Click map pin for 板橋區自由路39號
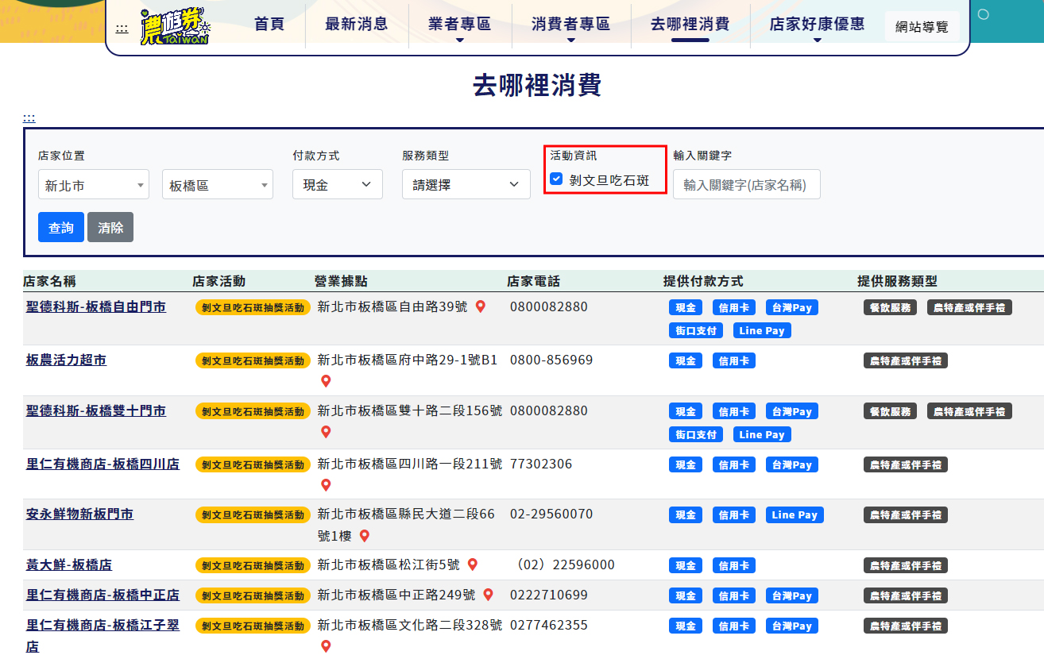The width and height of the screenshot is (1044, 655). [480, 306]
